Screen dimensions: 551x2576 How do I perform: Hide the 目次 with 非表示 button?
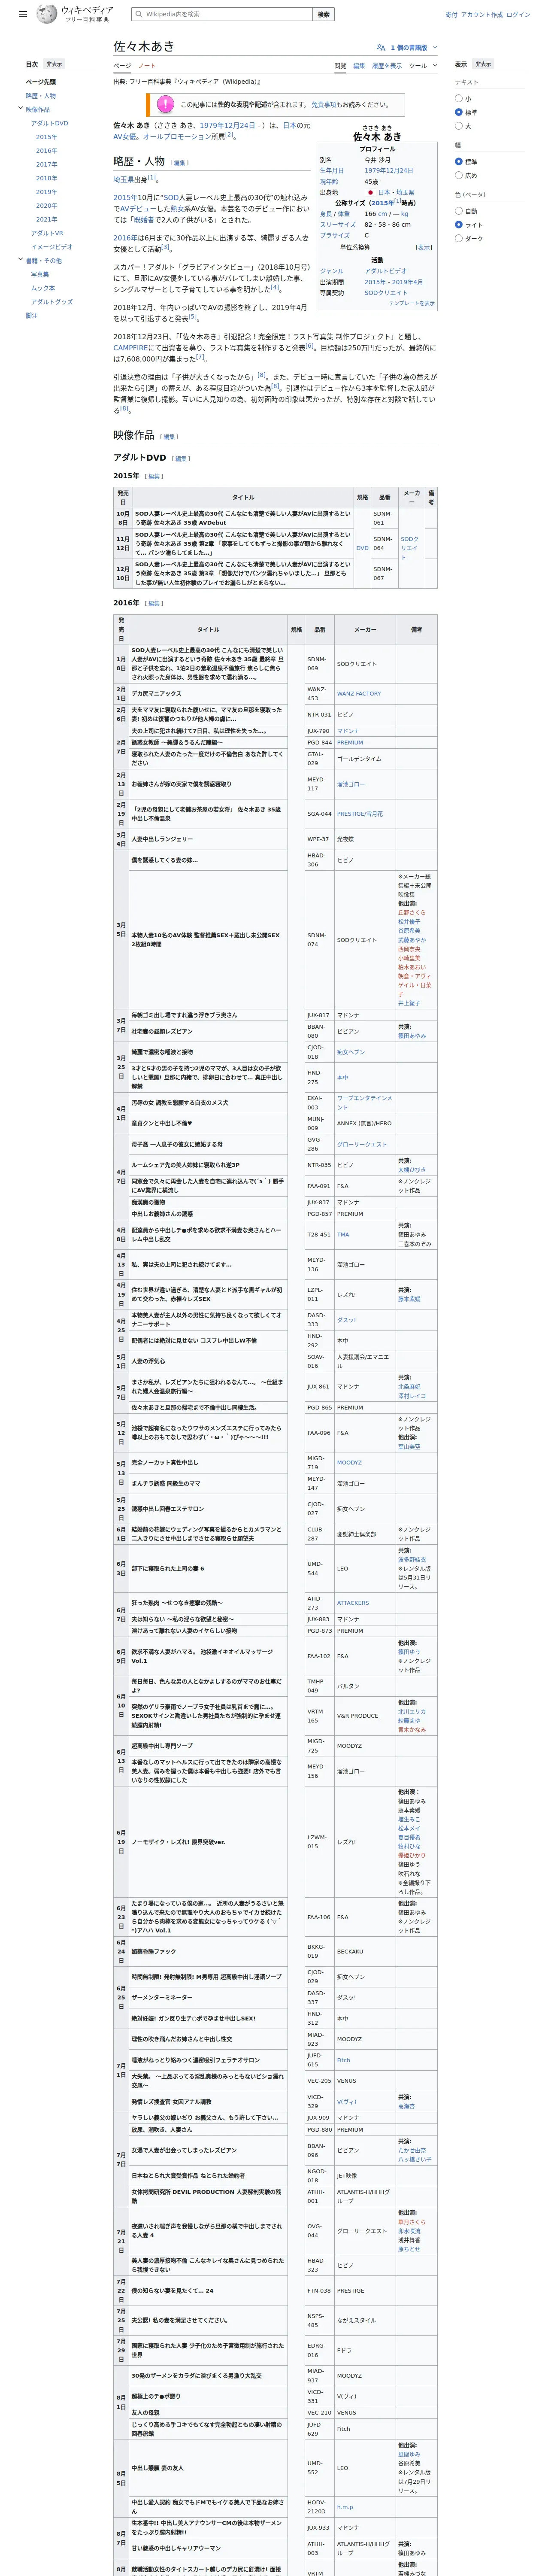54,64
